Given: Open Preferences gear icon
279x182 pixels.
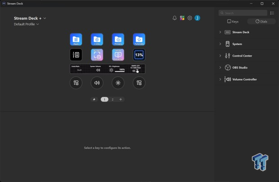Looking at the screenshot, I should click(190, 18).
